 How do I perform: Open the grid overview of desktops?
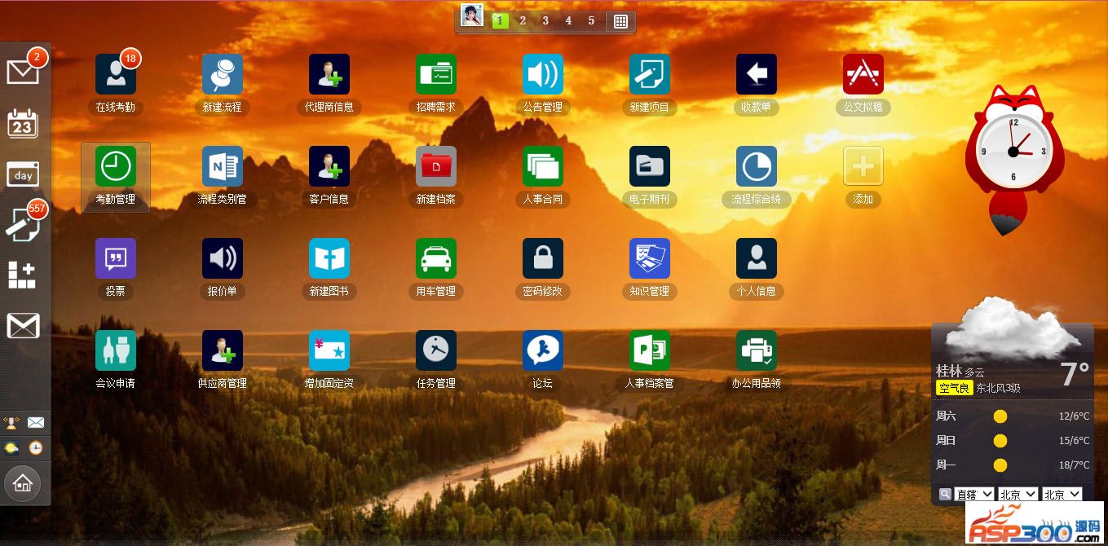(x=620, y=22)
